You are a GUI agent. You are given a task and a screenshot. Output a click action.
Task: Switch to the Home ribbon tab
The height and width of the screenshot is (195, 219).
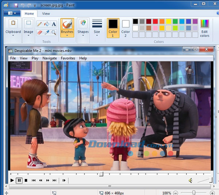click(29, 14)
